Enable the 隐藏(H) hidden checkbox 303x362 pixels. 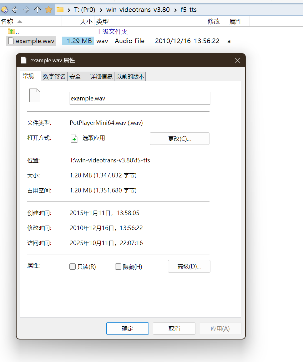pyautogui.click(x=118, y=267)
